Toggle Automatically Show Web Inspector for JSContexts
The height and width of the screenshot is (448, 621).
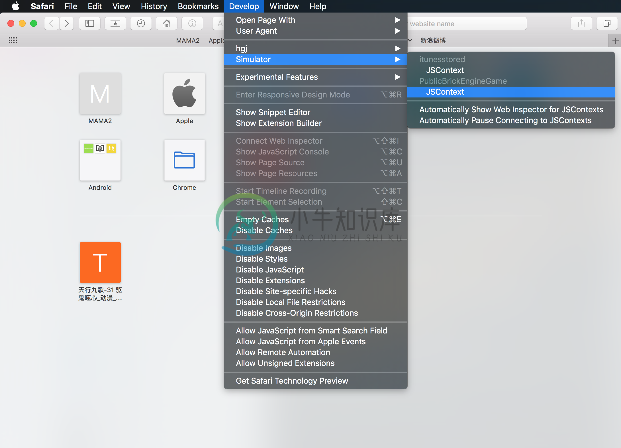click(511, 109)
